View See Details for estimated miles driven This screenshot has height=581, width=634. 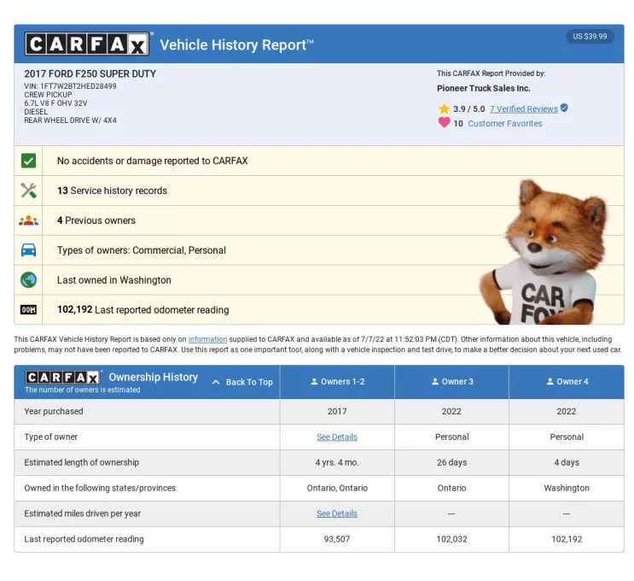(337, 514)
